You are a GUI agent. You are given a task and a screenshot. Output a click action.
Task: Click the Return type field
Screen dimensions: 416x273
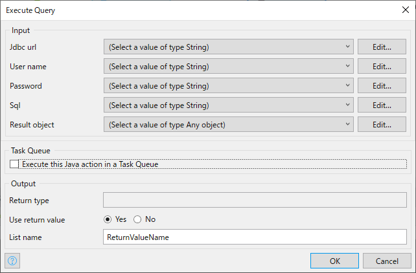point(255,201)
